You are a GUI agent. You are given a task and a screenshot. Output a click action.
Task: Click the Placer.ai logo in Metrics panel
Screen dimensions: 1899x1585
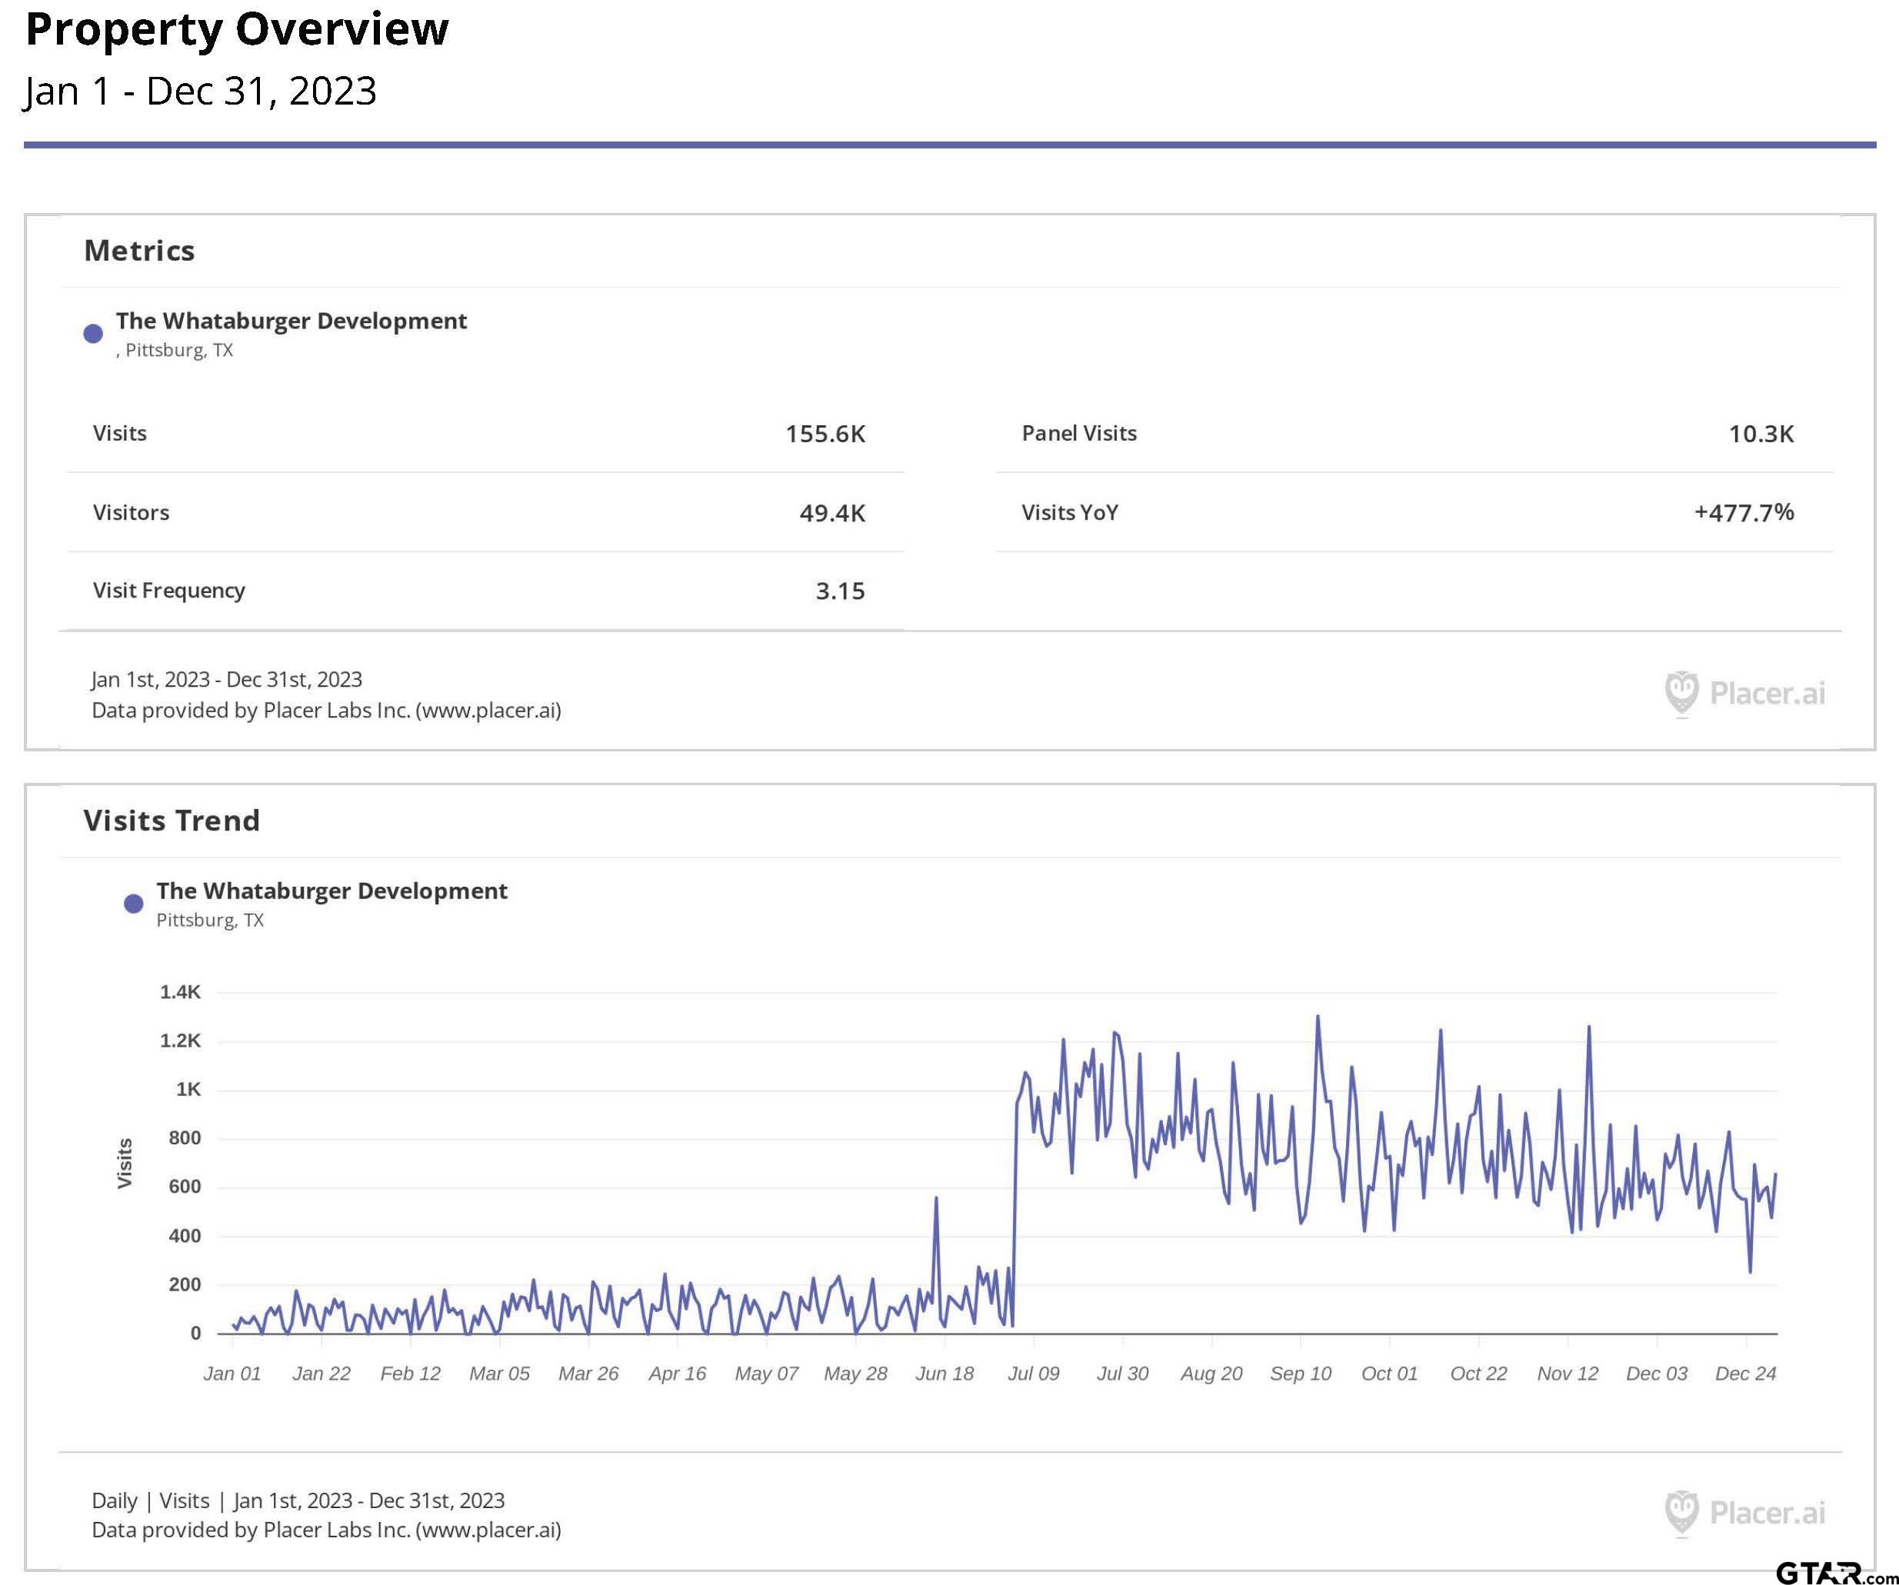(x=1744, y=694)
